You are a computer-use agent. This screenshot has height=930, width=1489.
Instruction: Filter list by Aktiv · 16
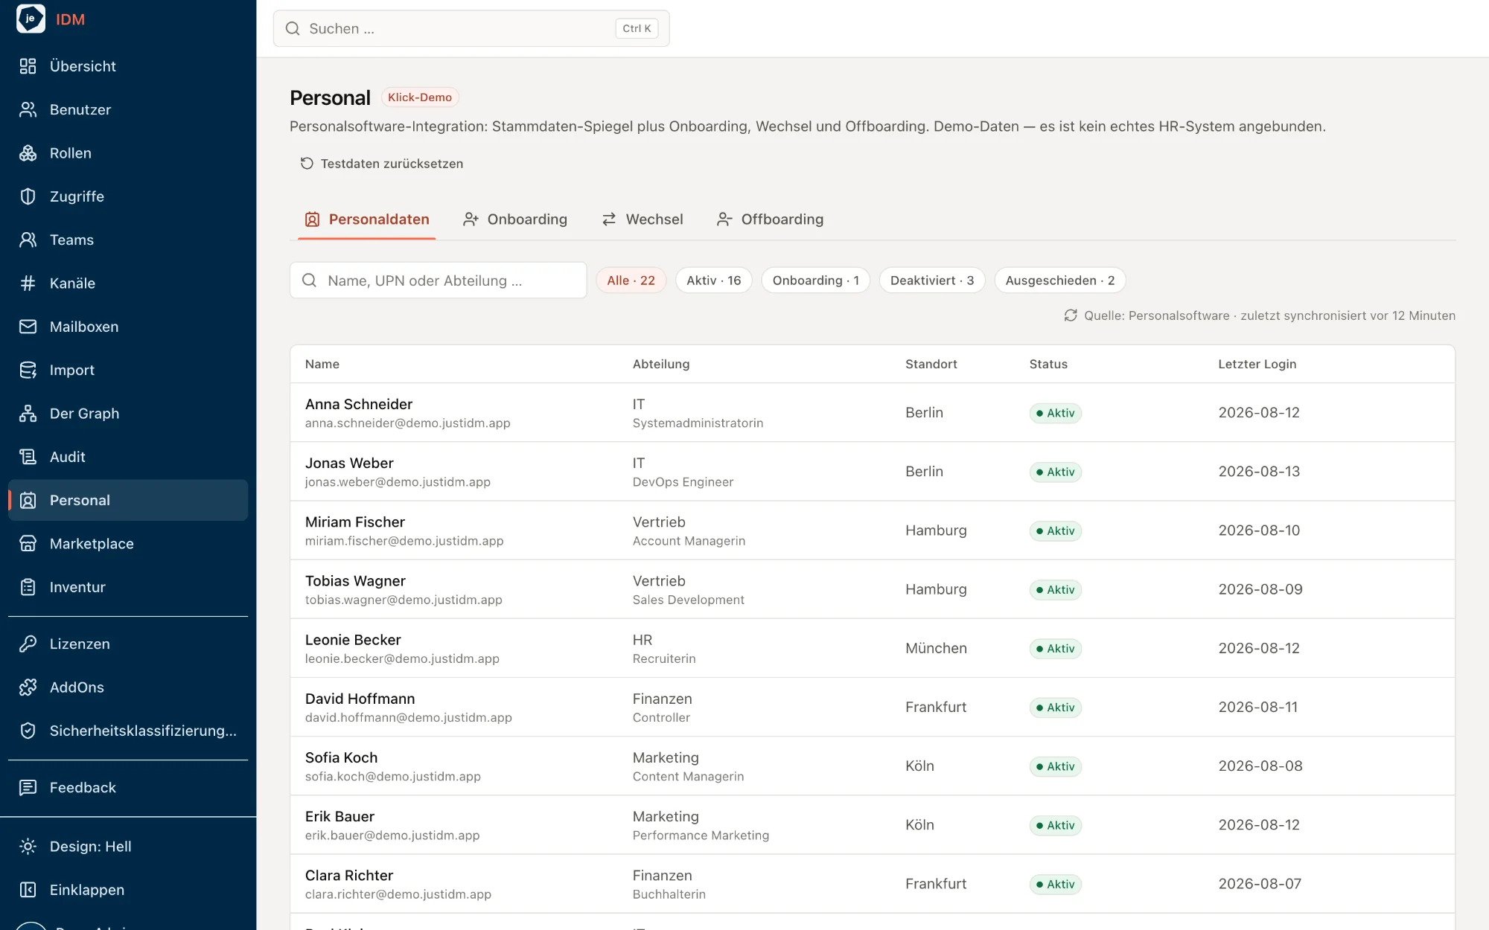click(x=713, y=280)
